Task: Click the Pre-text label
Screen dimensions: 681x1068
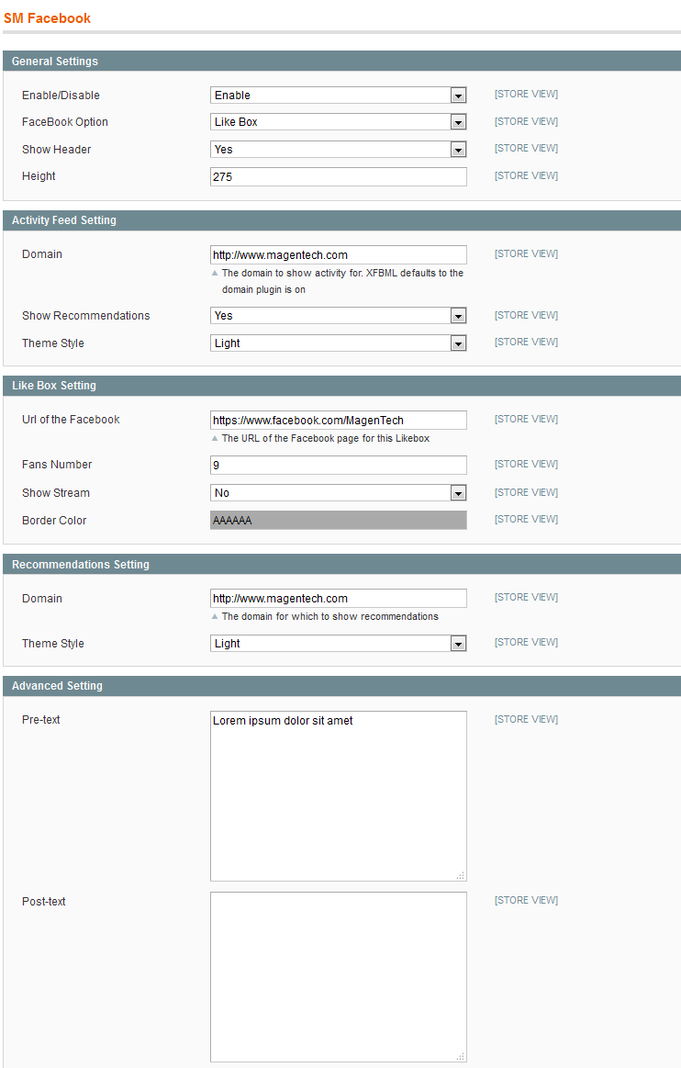Action: 41,719
